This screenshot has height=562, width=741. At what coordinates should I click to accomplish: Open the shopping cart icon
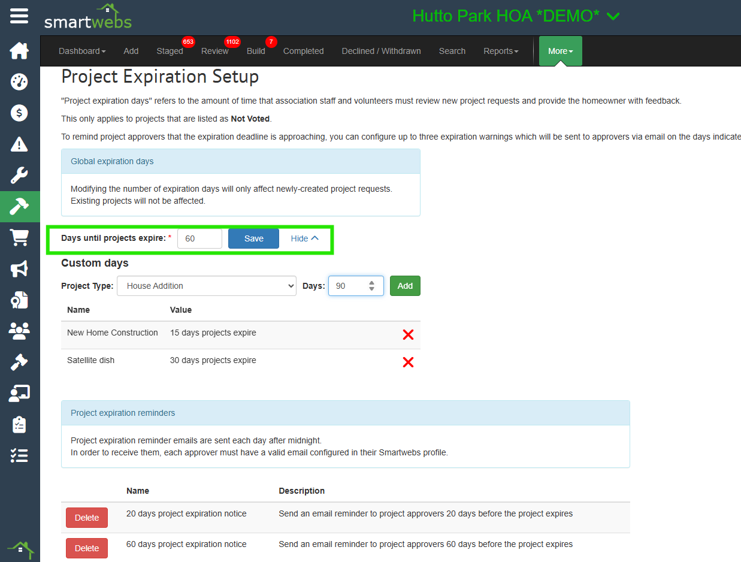(19, 238)
